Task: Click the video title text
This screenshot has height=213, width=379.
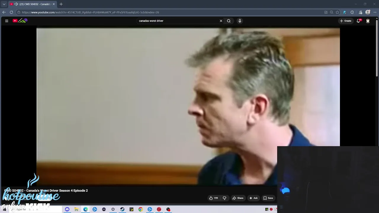Action: (x=46, y=191)
